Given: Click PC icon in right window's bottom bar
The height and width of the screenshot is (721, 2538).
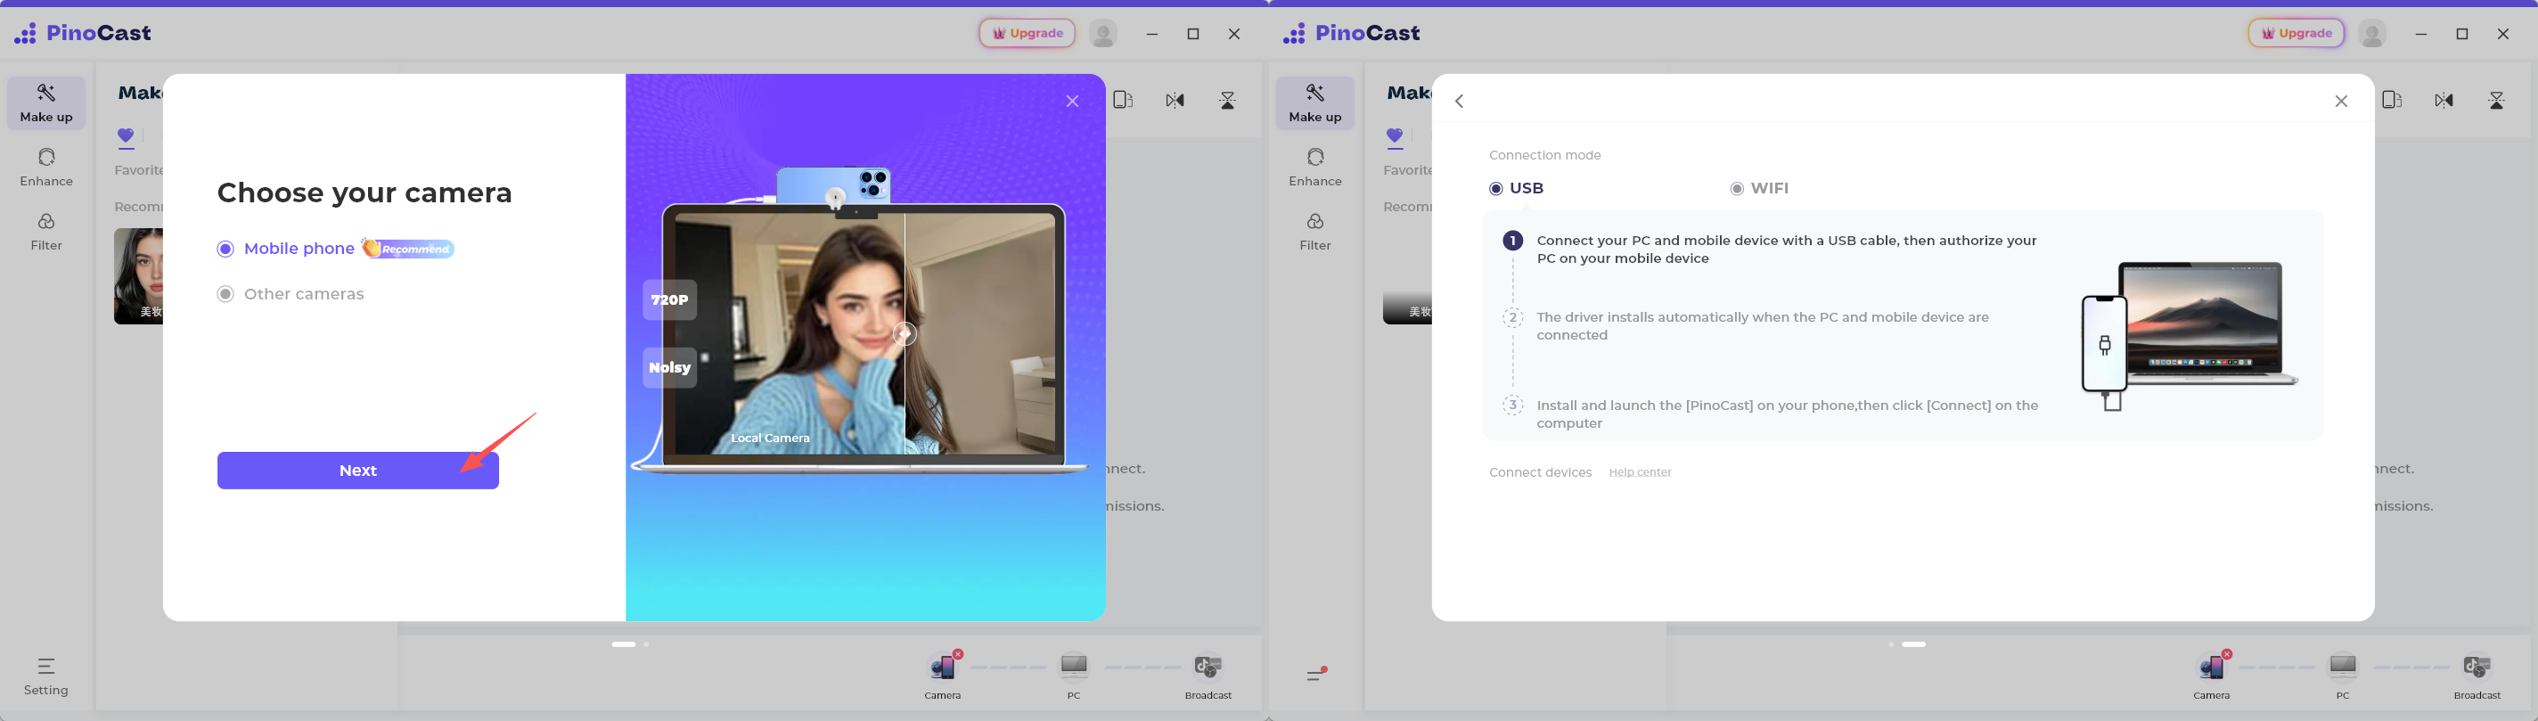Looking at the screenshot, I should pyautogui.click(x=2343, y=667).
